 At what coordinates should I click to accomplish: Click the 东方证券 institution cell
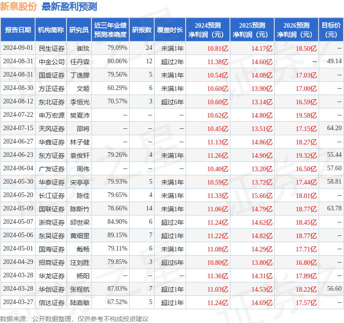click(52, 156)
